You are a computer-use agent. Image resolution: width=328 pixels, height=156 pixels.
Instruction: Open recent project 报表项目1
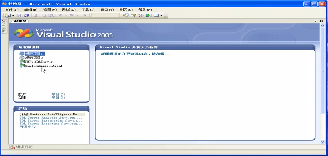34,54
